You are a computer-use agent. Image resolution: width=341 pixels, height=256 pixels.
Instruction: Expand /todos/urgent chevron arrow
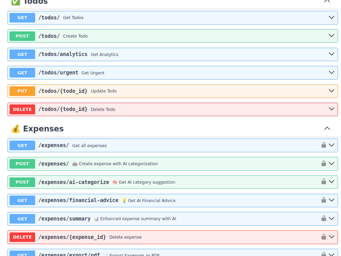(x=331, y=72)
